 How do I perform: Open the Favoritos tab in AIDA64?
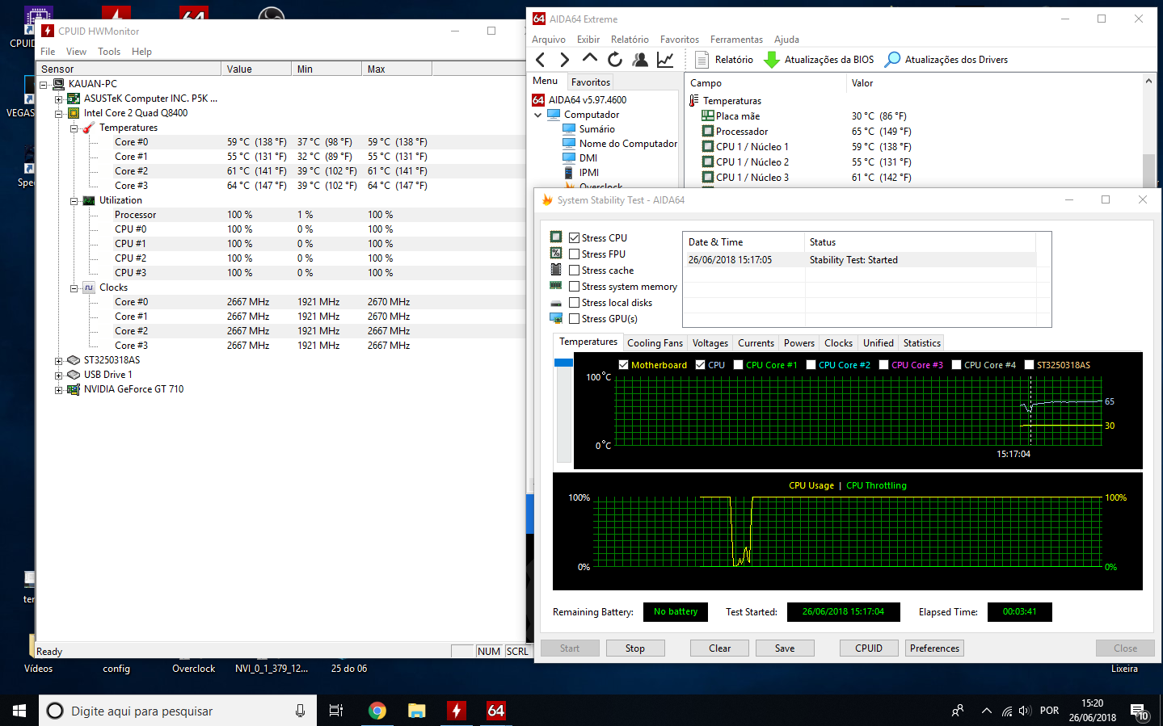590,82
